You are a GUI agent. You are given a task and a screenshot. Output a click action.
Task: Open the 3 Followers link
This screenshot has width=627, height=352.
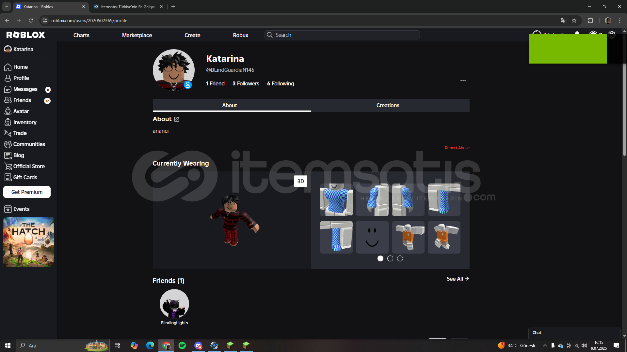click(x=246, y=84)
